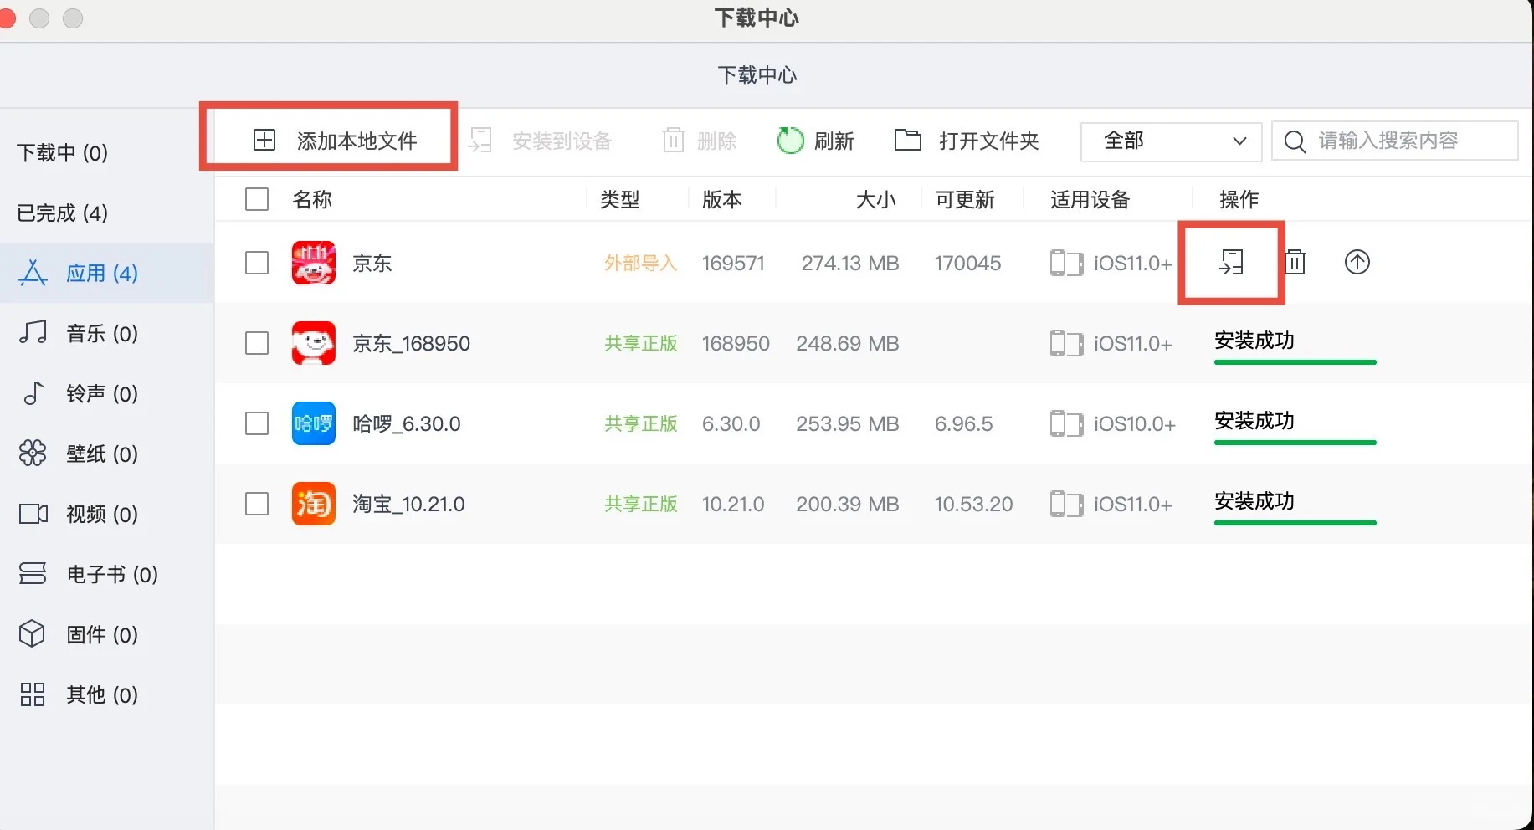The width and height of the screenshot is (1534, 830).
Task: Open the 音乐 section in the sidebar
Action: click(100, 333)
